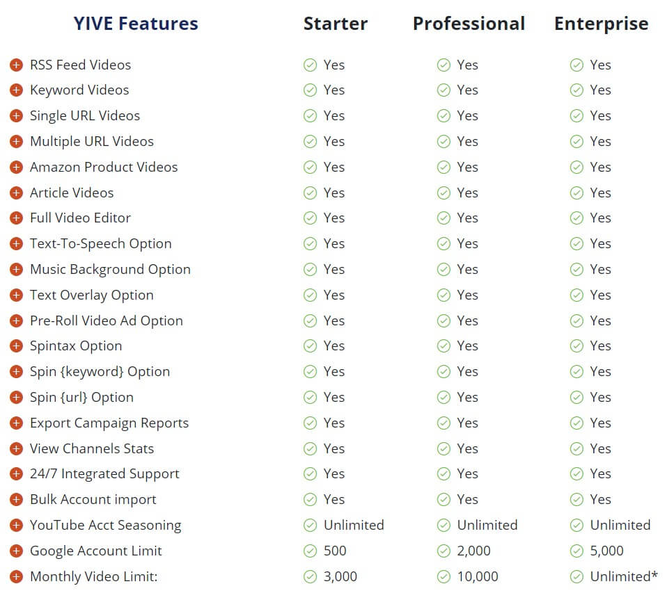Click the Enterprise Unlimited* monthly video value
This screenshot has height=593, width=667.
click(624, 576)
